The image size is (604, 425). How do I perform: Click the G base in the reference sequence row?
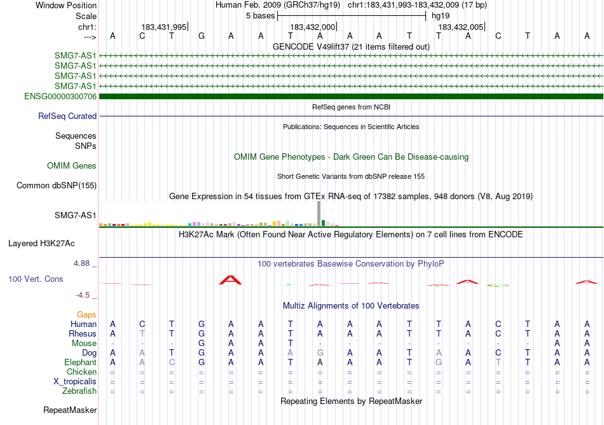point(202,36)
